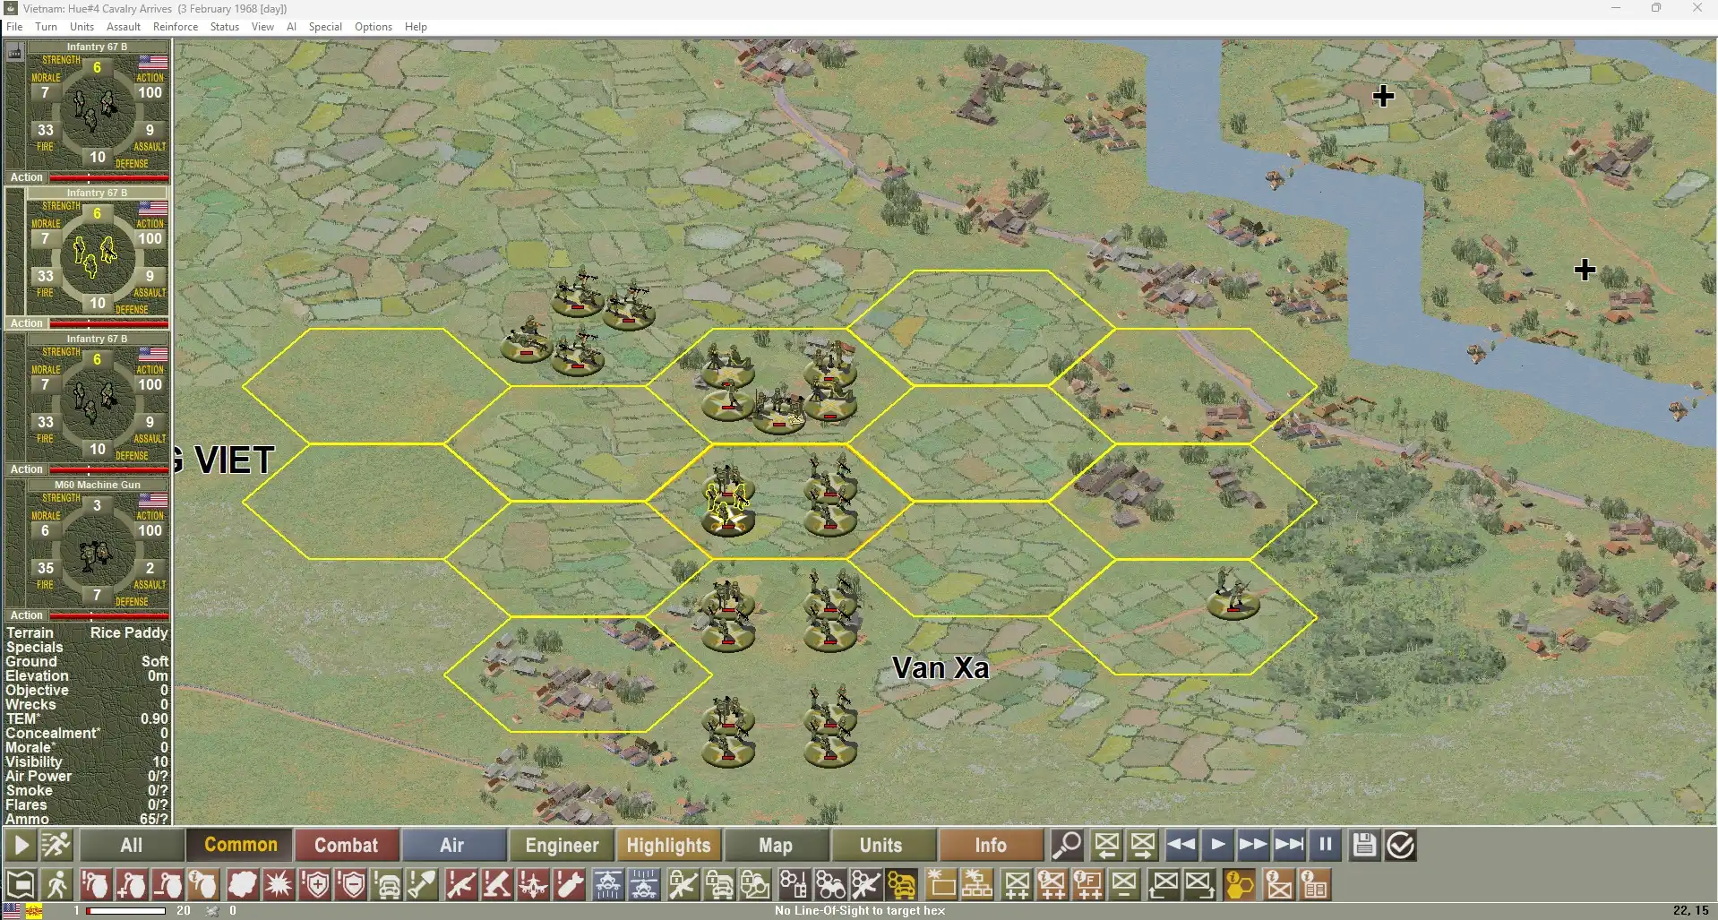Viewport: 1718px width, 920px height.
Task: Advance to next phase with fast-forward button
Action: pyautogui.click(x=1253, y=845)
